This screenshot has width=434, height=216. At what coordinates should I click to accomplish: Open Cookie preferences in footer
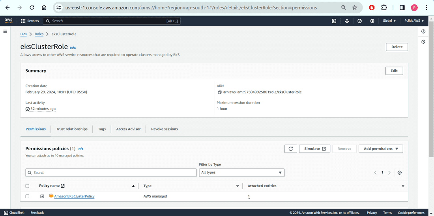pyautogui.click(x=411, y=213)
